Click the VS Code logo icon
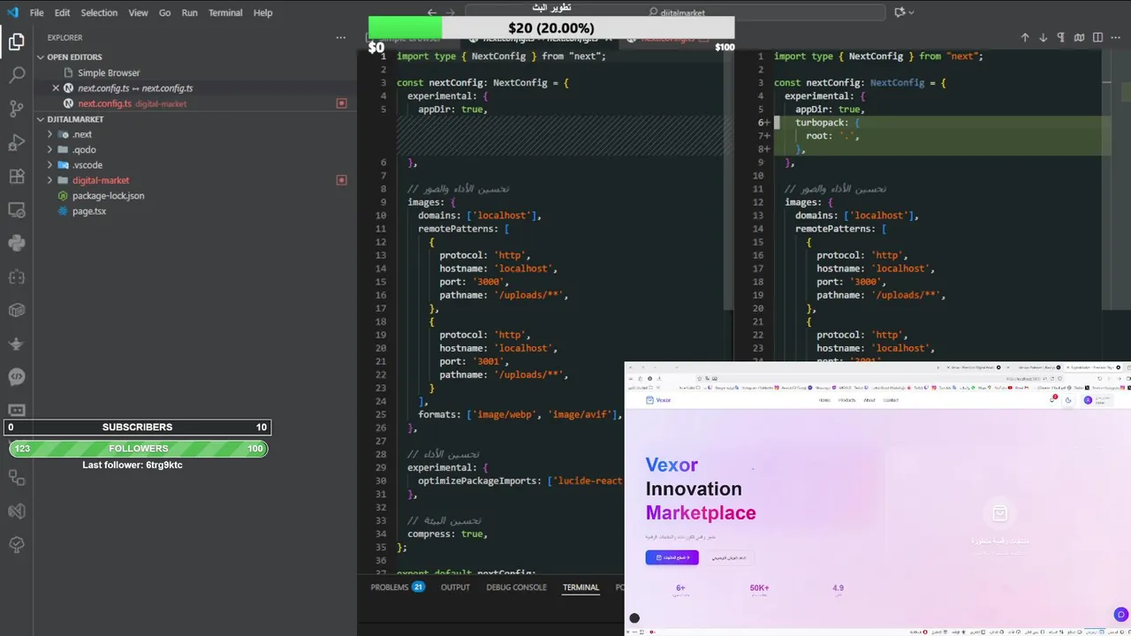This screenshot has height=636, width=1131. tap(12, 12)
